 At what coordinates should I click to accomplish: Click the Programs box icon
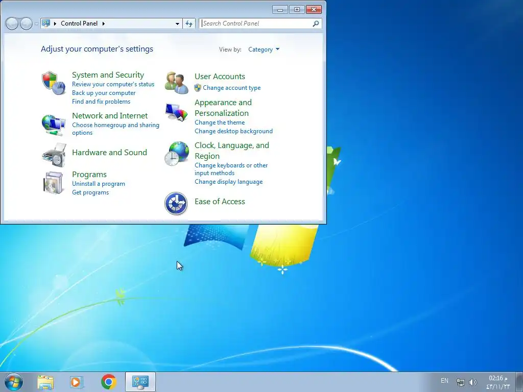click(53, 183)
